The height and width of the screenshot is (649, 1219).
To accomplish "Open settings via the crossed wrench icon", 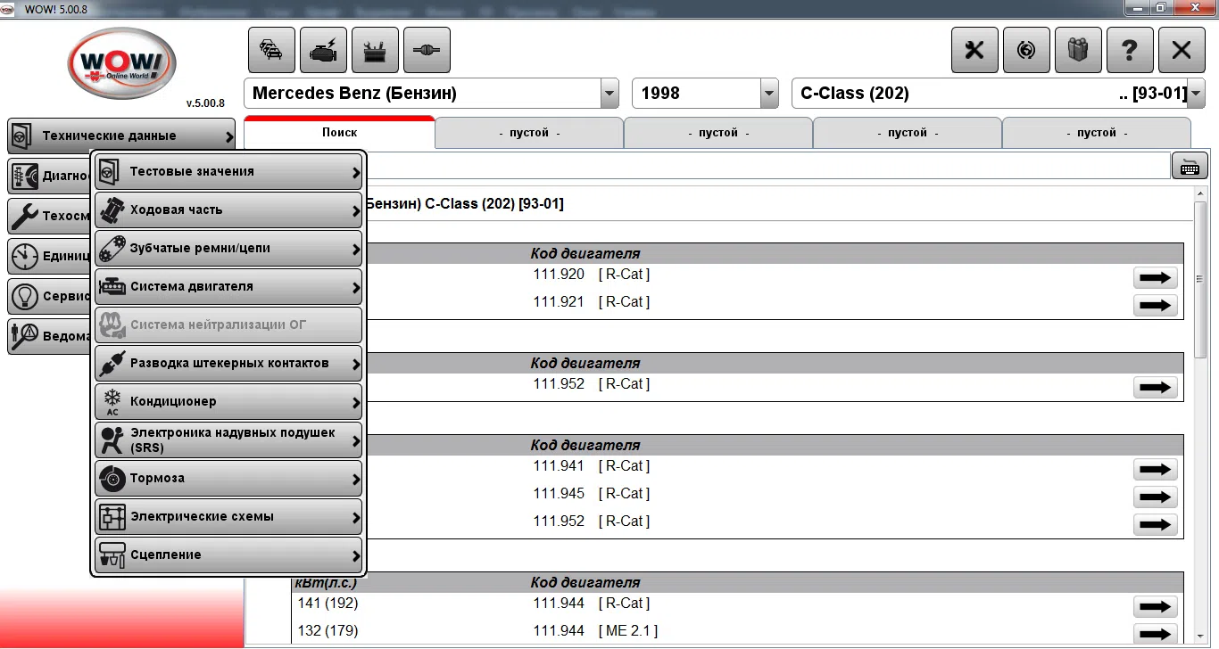I will point(974,49).
